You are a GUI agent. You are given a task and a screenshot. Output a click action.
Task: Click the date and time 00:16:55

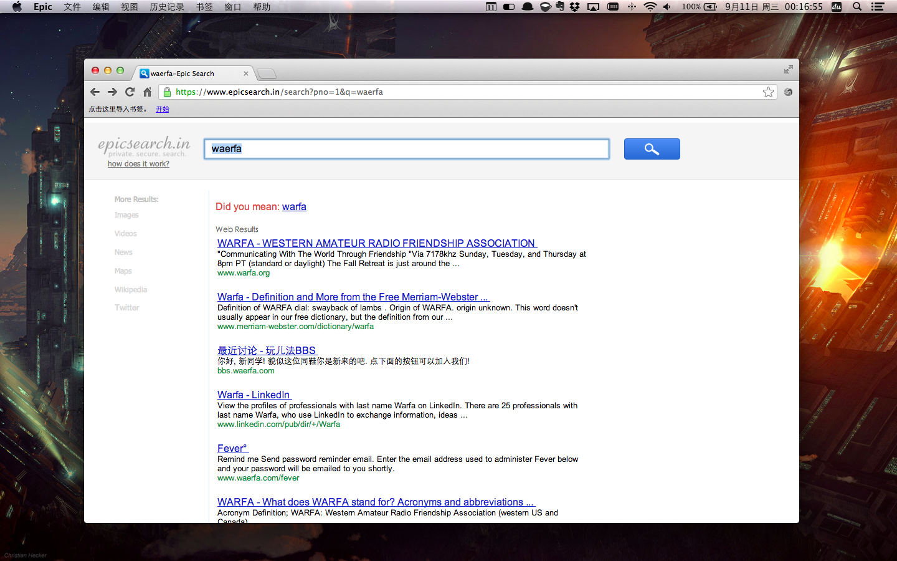pos(774,7)
